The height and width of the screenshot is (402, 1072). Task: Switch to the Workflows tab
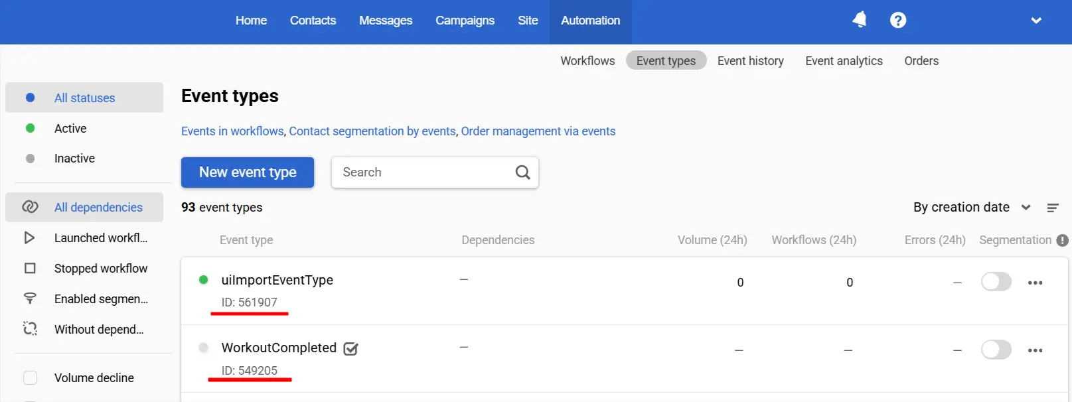(587, 61)
